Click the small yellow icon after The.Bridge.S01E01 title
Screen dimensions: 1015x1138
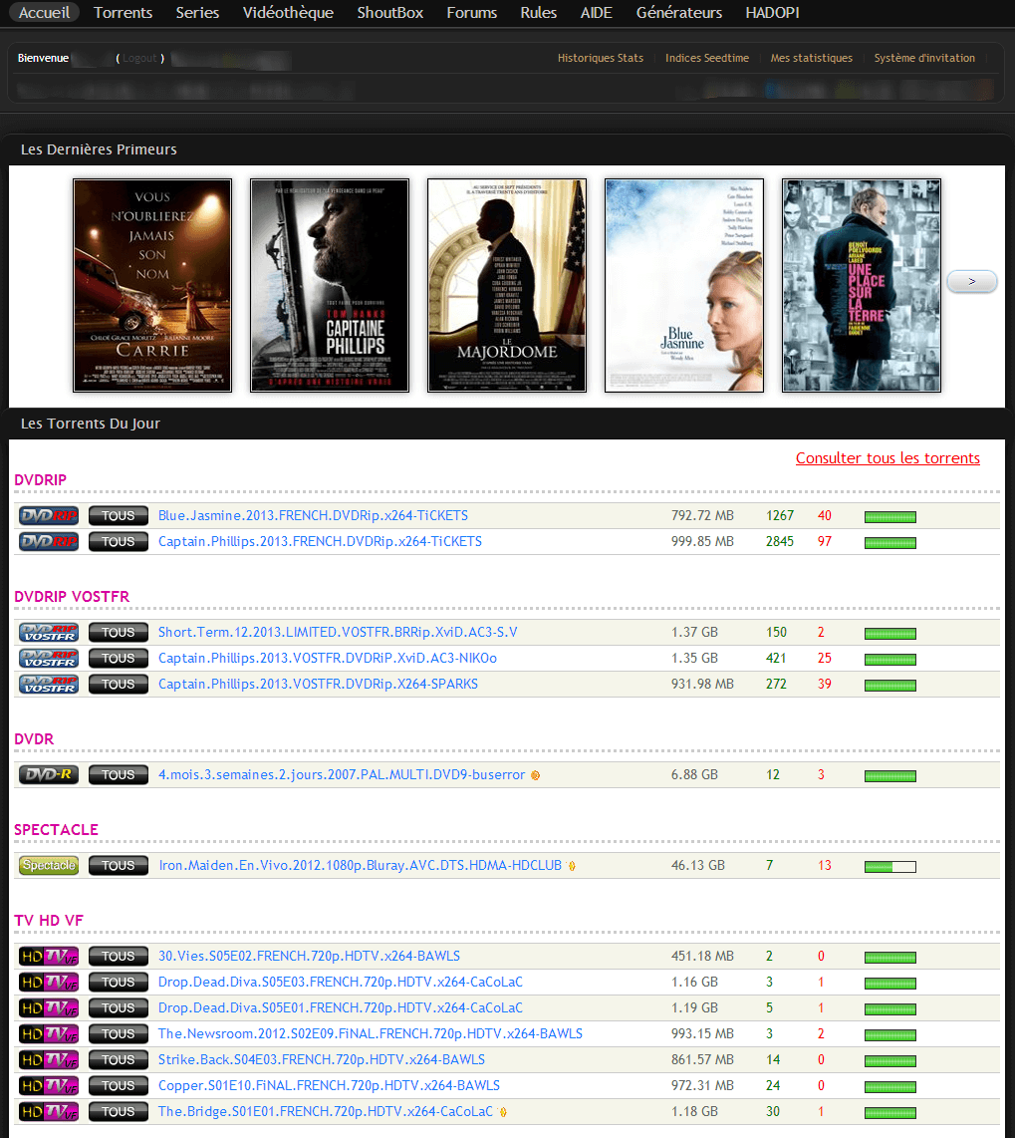pyautogui.click(x=503, y=1112)
